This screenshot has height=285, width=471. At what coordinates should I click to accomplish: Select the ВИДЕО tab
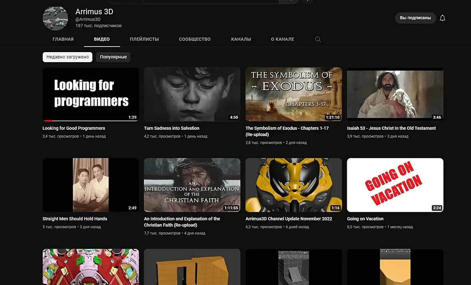(x=102, y=39)
